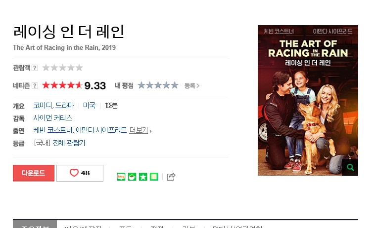Open the share arrow icon

tap(171, 177)
